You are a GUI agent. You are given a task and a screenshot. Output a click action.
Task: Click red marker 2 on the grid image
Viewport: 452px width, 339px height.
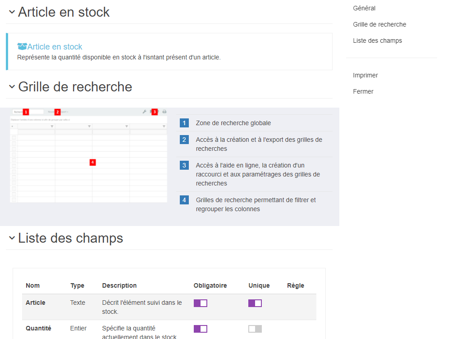[57, 112]
